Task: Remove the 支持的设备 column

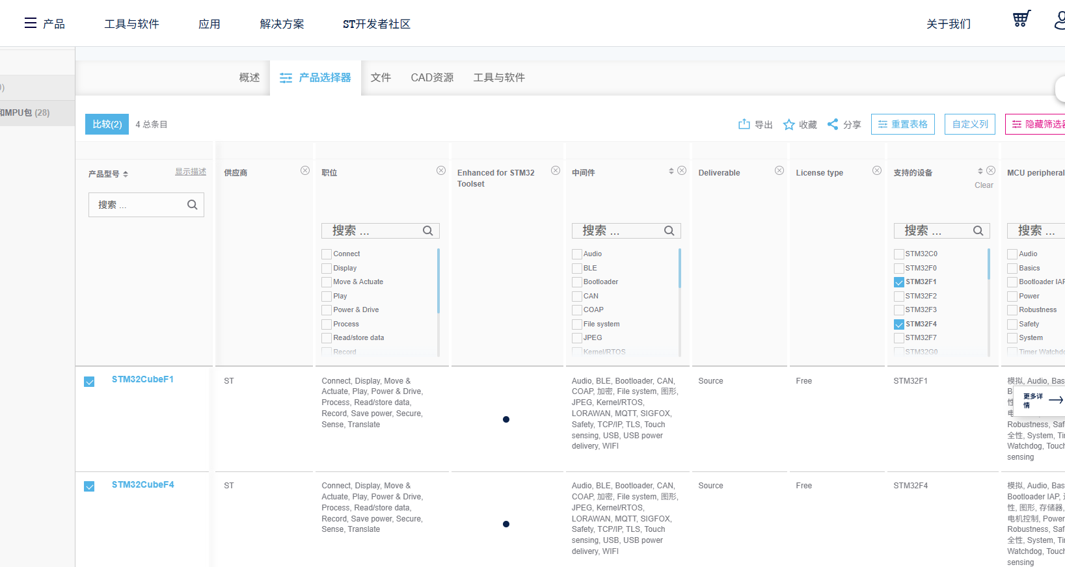Action: [991, 170]
